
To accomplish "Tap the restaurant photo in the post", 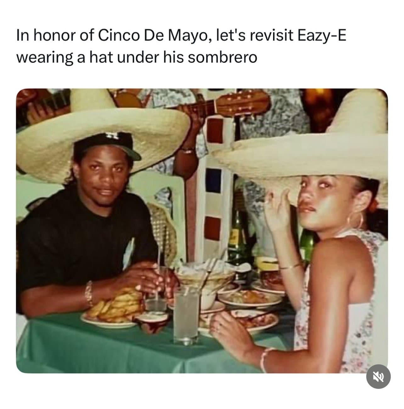I will (202, 231).
